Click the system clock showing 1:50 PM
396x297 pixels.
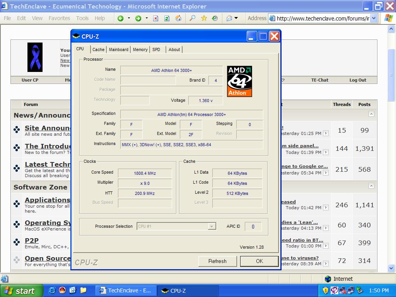tap(379, 290)
